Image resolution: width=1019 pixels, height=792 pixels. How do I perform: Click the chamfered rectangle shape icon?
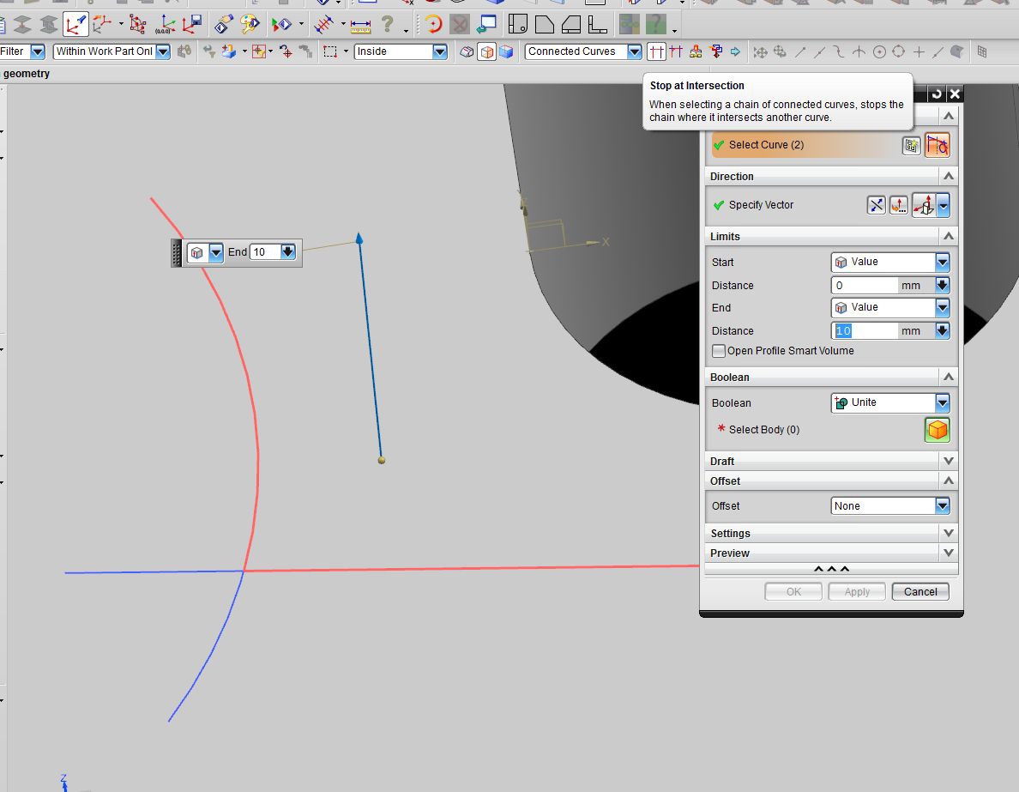click(545, 25)
